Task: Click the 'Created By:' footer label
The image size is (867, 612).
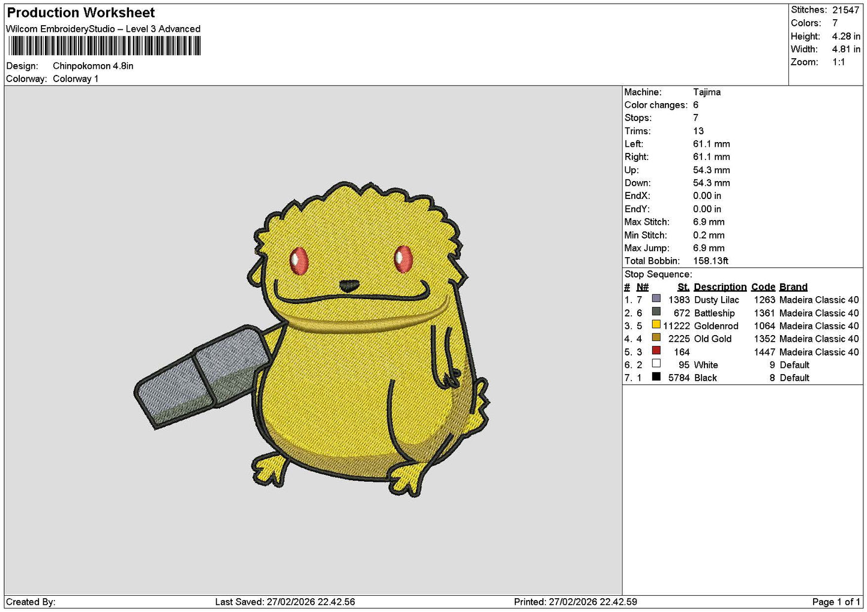Action: pyautogui.click(x=31, y=602)
